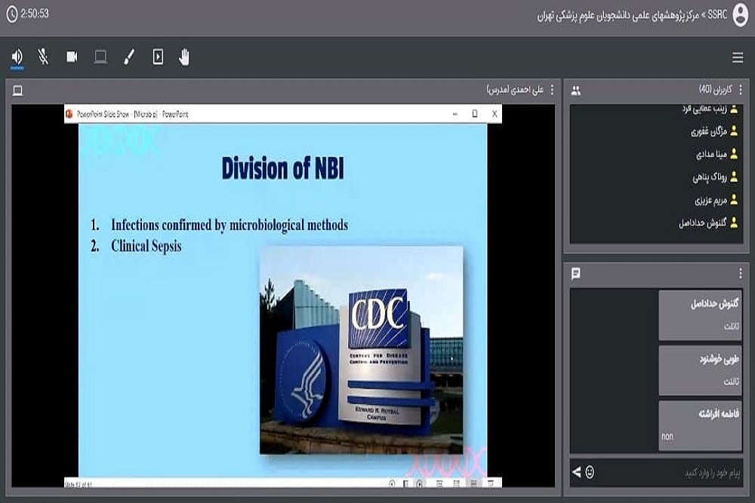Open the media playback file icon
The width and height of the screenshot is (755, 503).
tap(158, 57)
